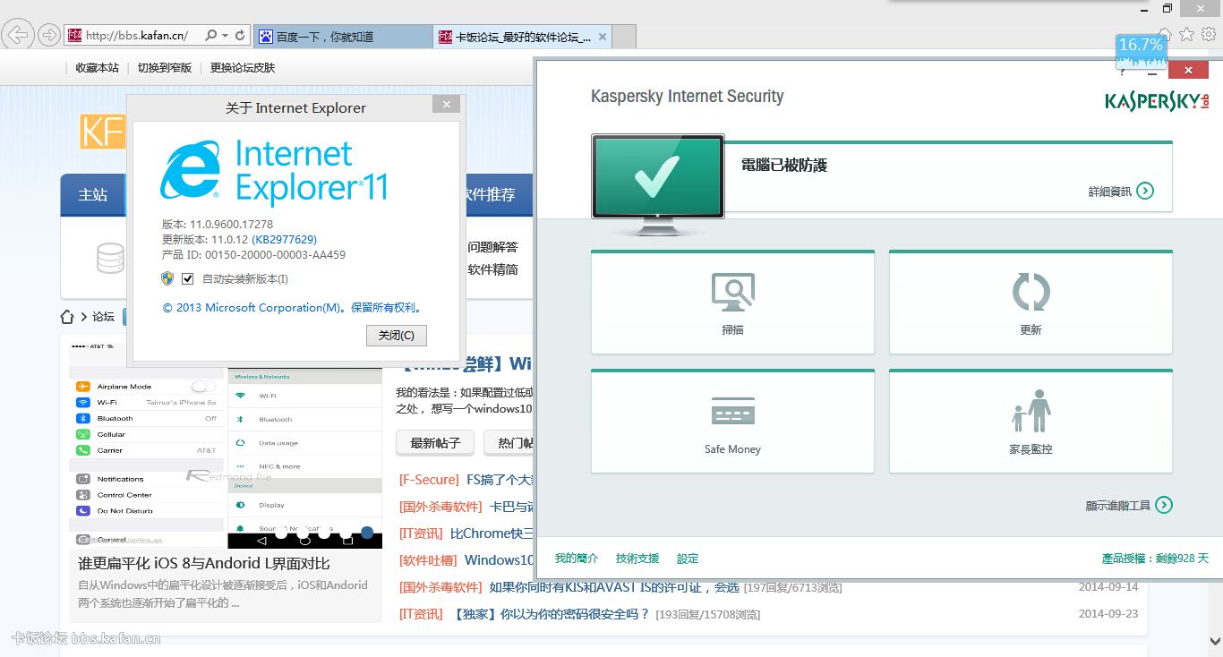Open the [软件吐槽] Windows10 post

coord(499,560)
